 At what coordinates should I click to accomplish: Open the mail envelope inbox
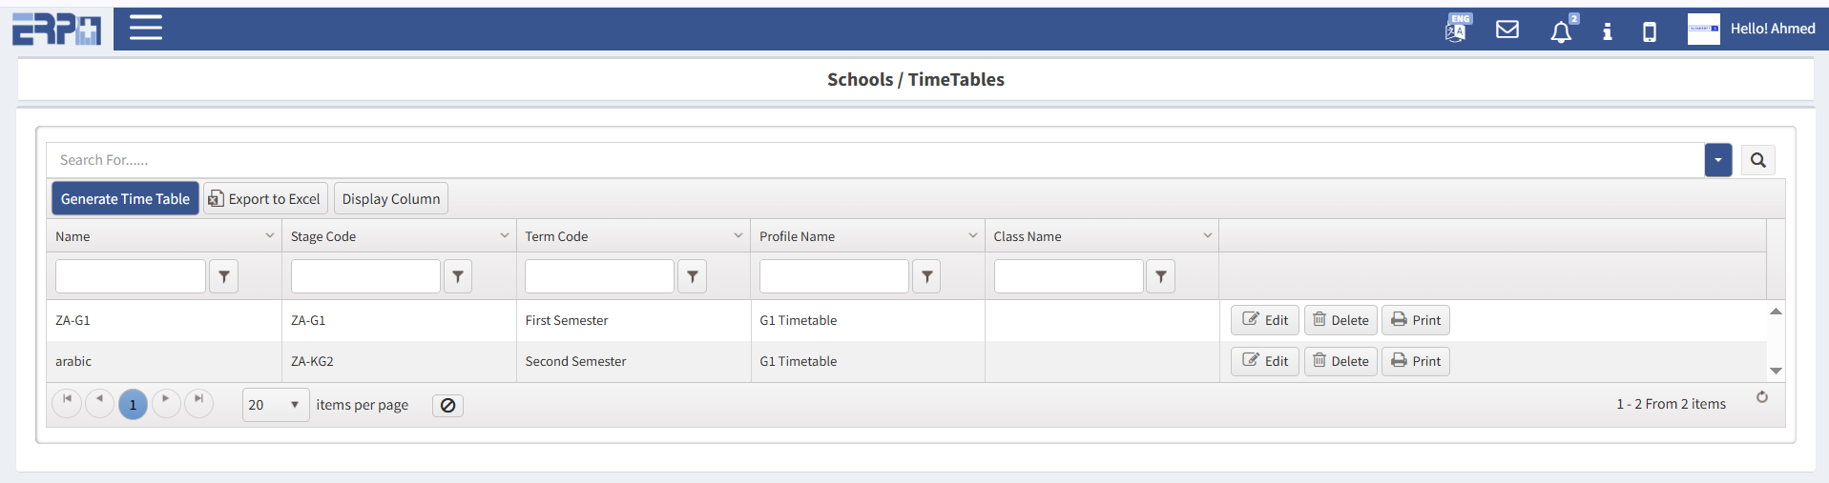[1507, 30]
